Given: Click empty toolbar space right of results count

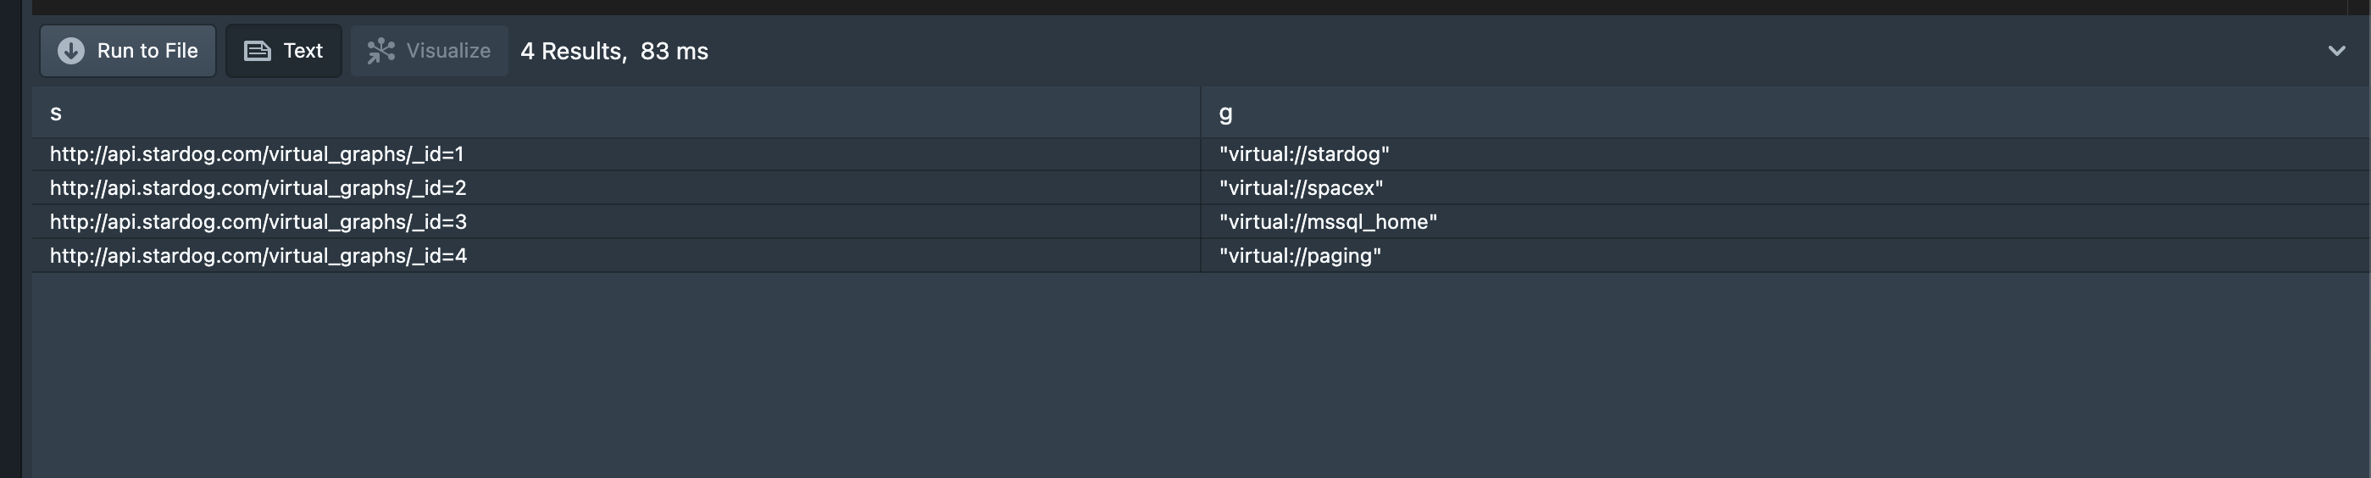Looking at the screenshot, I should (1473, 51).
